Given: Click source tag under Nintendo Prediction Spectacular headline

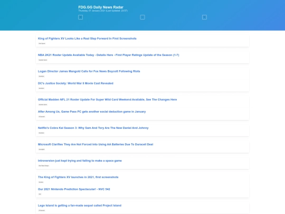Looking at the screenshot, I should tap(40, 194).
